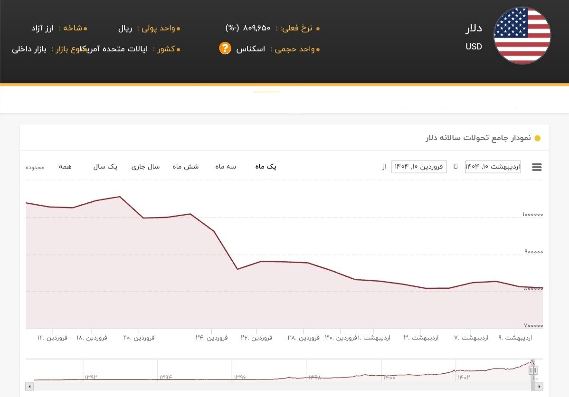Open the تا end date picker
The height and width of the screenshot is (397, 569).
click(493, 167)
